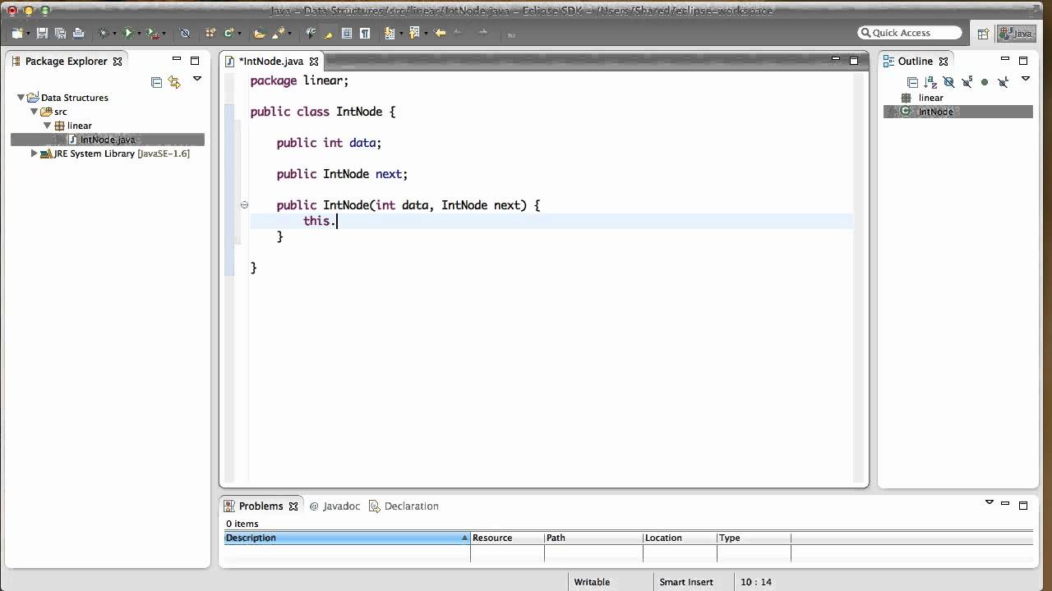Select linear package in Outline

click(931, 98)
